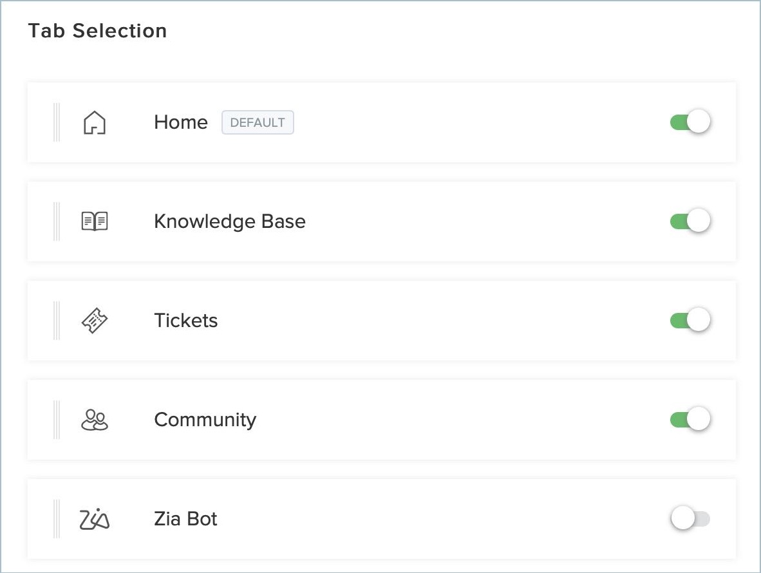Enable the Zia Bot toggle
The width and height of the screenshot is (761, 573).
690,518
